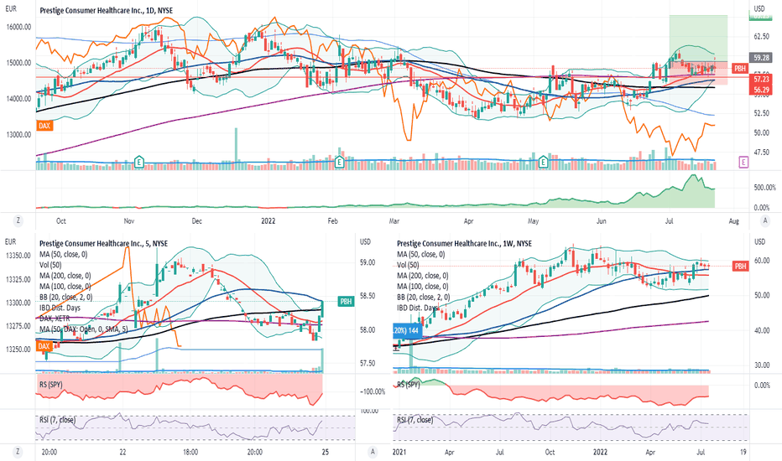782x461 pixels.
Task: Click the RSI (7, close) label on the weekly chart
Action: coord(415,420)
